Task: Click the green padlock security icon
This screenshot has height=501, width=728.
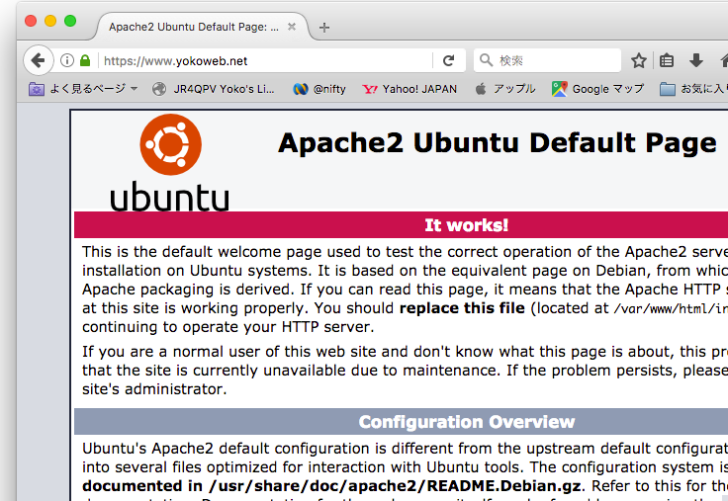Action: pyautogui.click(x=85, y=60)
